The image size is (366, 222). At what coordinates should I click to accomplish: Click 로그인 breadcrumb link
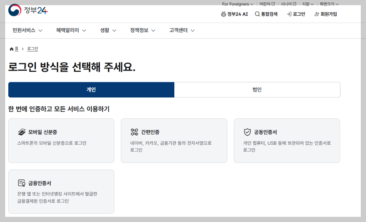(33, 49)
